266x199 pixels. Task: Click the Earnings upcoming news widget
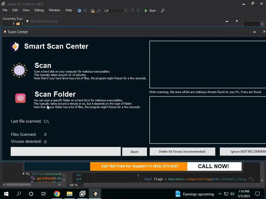click(195, 194)
